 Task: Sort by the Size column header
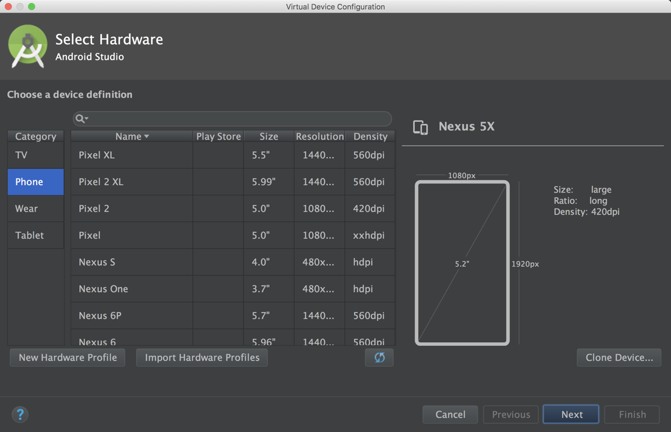[269, 136]
